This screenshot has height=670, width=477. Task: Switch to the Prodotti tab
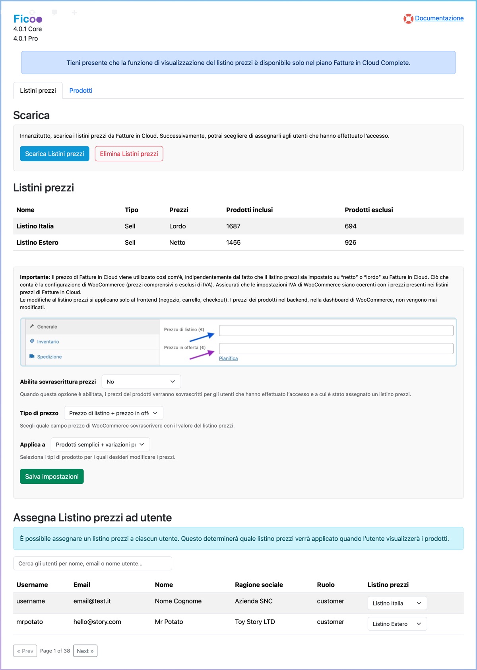click(81, 91)
